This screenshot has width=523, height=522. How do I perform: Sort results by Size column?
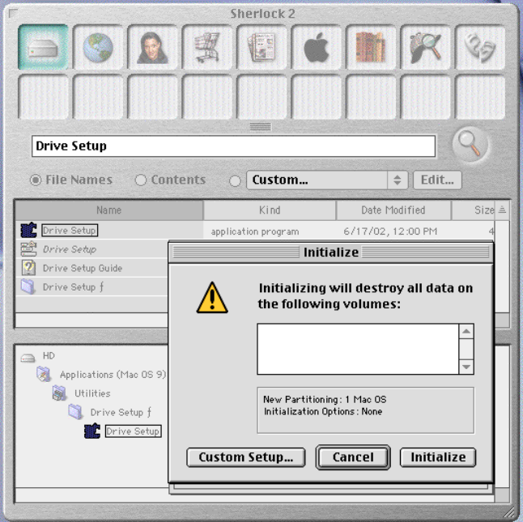[474, 210]
